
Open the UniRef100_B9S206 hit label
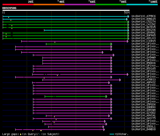pyautogui.click(x=143, y=30)
